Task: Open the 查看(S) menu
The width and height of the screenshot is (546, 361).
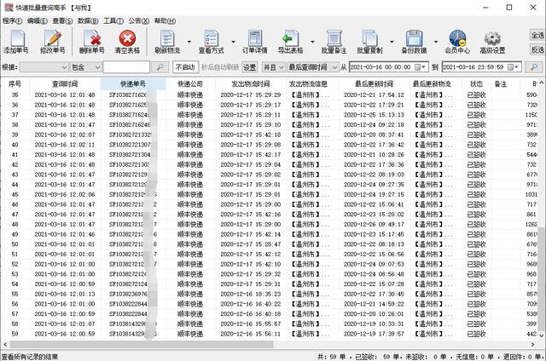Action: tap(62, 20)
